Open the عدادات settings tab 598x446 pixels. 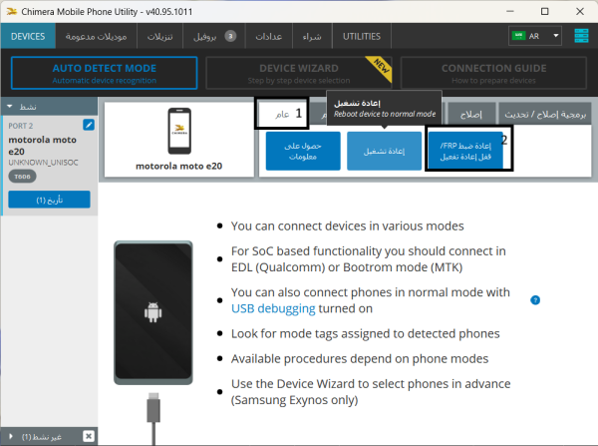click(268, 36)
